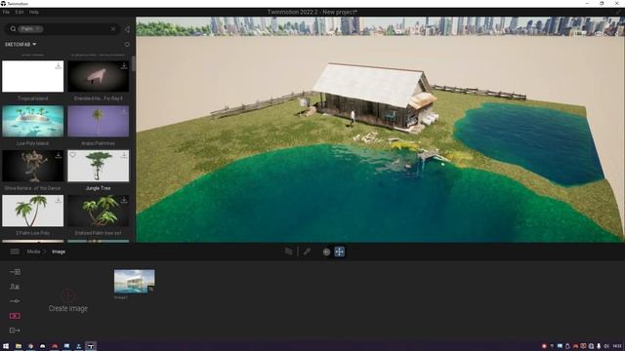The height and width of the screenshot is (351, 625).
Task: Go to Media in the breadcrumb
Action: tap(33, 252)
